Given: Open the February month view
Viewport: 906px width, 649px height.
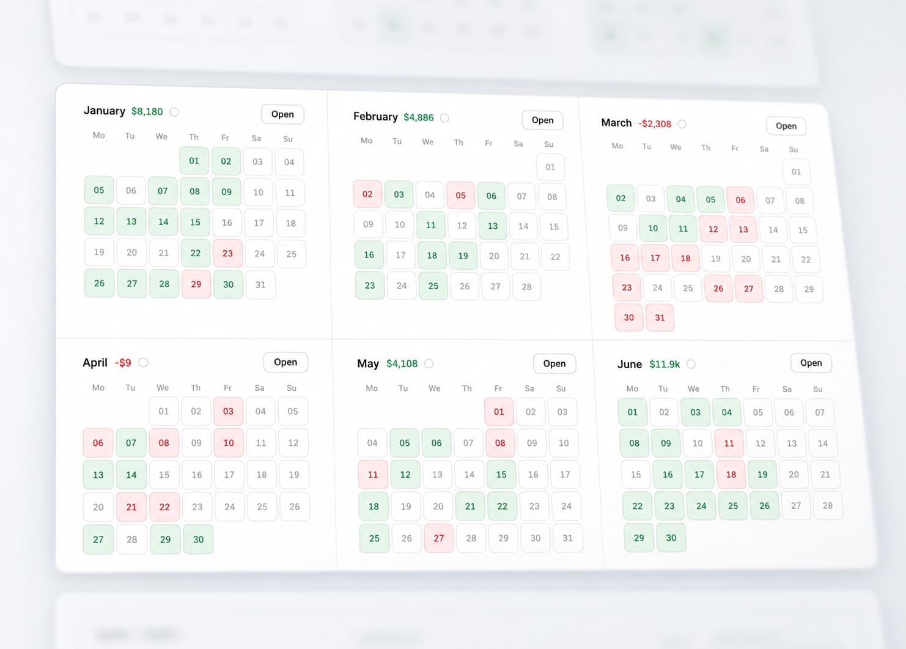Looking at the screenshot, I should [542, 120].
